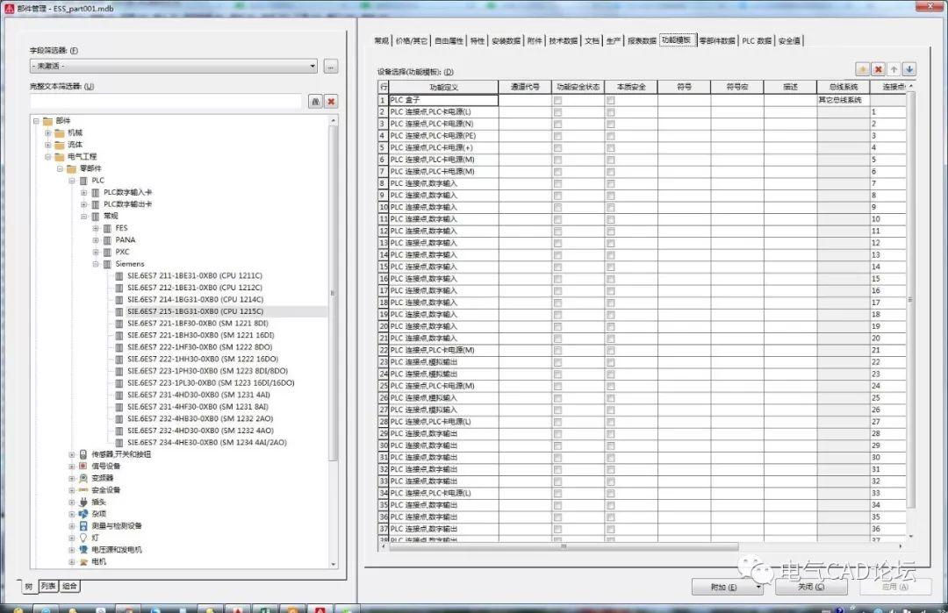Click the 电气工程 folder icon
948x613 pixels.
coord(60,157)
